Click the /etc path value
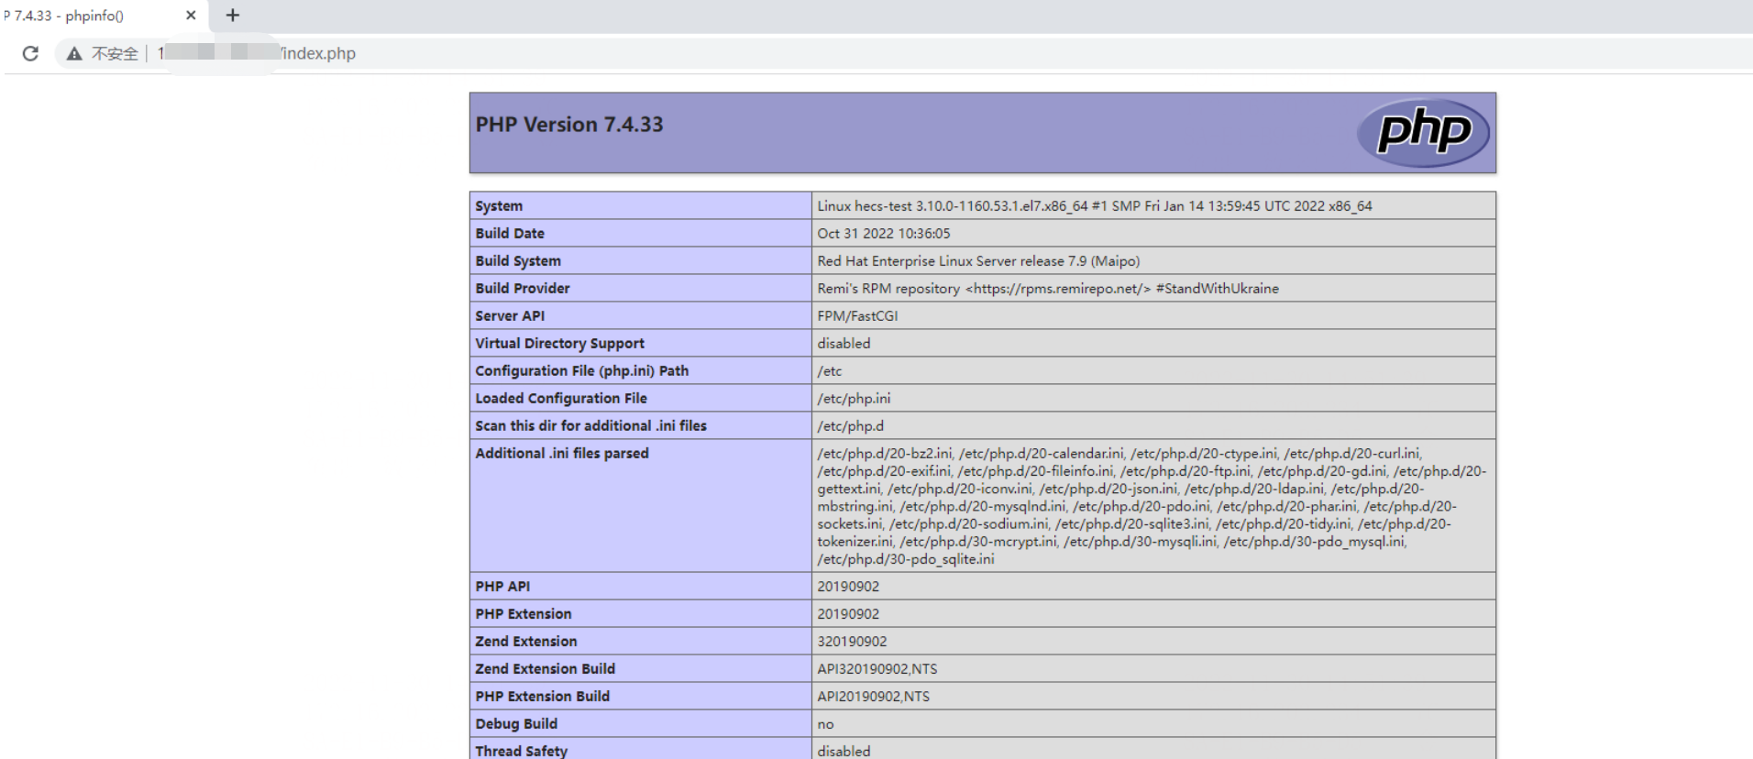 [829, 371]
